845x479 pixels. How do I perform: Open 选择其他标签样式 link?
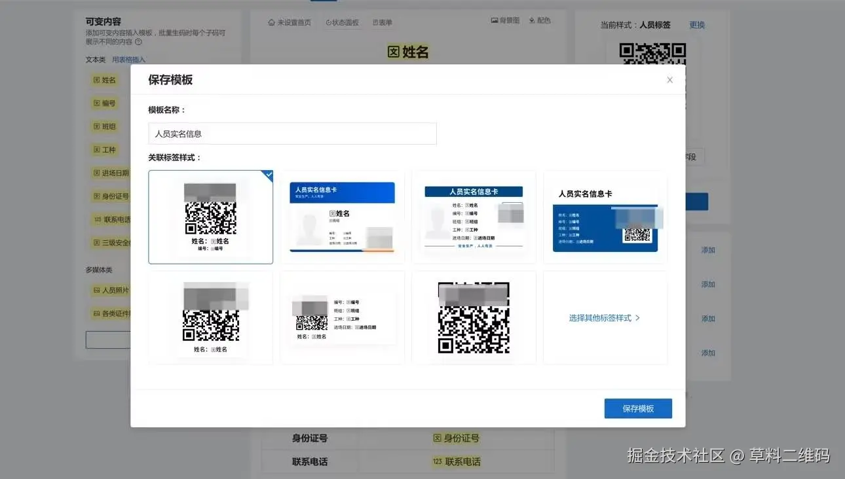point(605,318)
